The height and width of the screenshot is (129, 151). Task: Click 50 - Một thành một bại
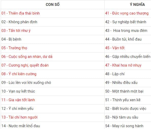(124, 91)
